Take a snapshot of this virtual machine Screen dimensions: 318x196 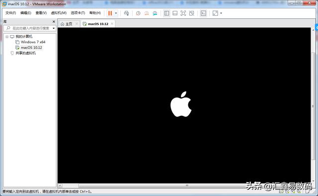coord(138,13)
